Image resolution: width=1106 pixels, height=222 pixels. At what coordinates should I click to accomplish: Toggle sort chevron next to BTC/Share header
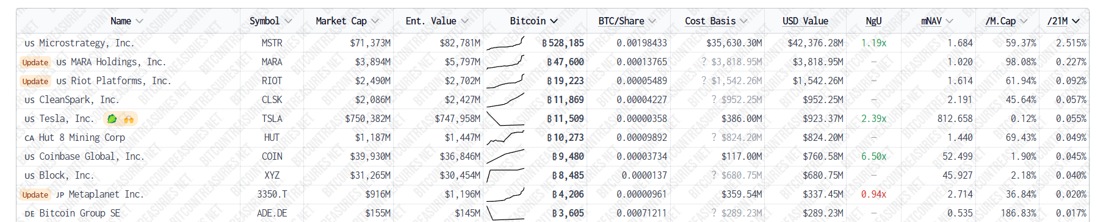point(652,21)
